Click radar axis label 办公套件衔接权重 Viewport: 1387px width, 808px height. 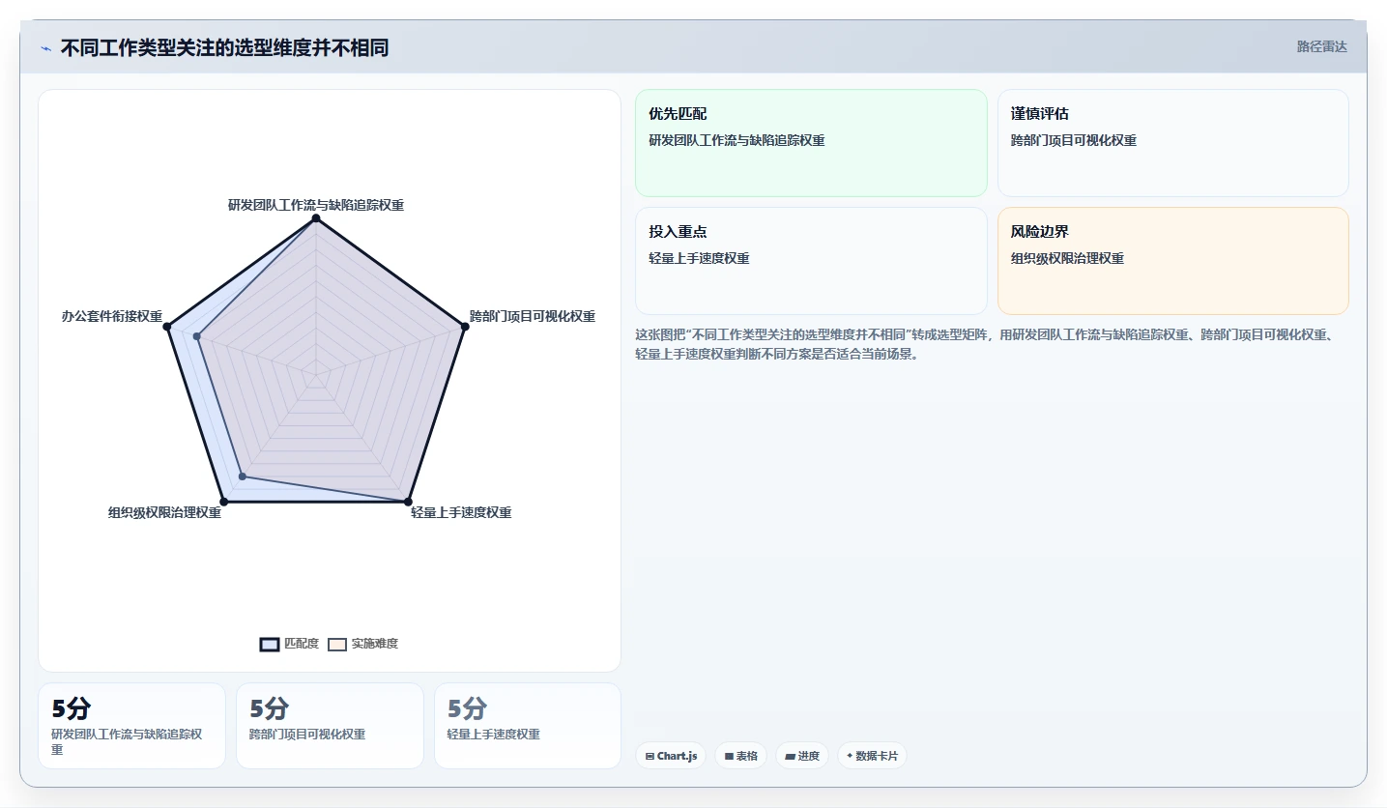coord(112,316)
